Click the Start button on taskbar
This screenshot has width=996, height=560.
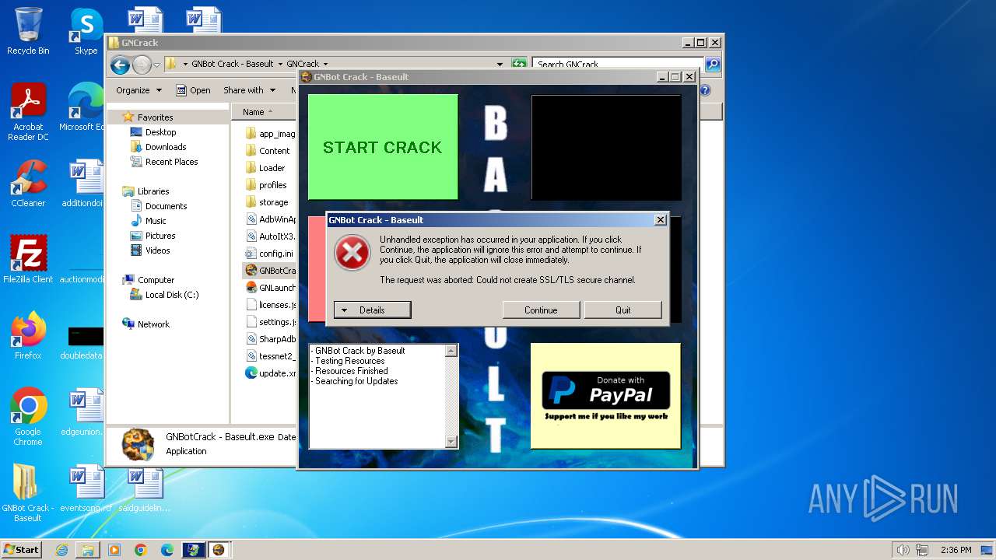(x=22, y=550)
